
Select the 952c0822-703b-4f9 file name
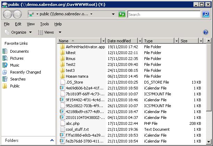[84, 106]
